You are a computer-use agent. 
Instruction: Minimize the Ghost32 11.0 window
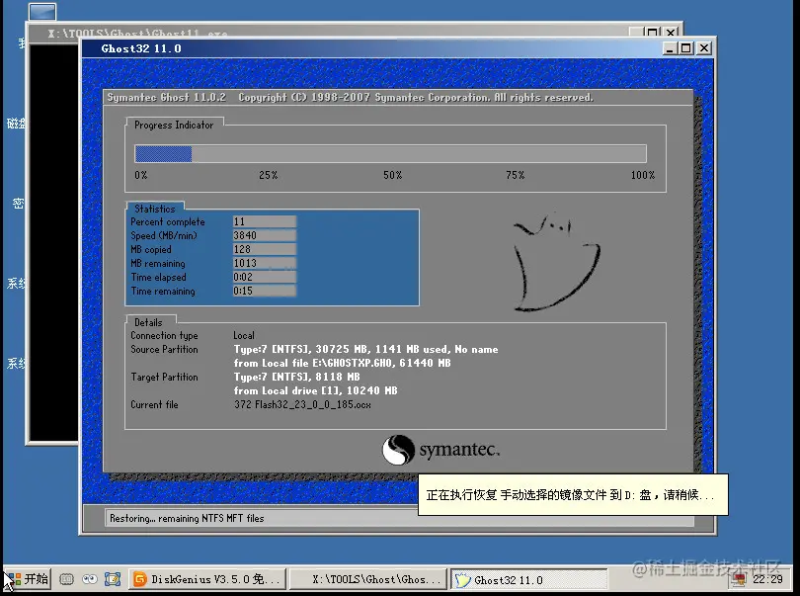coord(670,48)
